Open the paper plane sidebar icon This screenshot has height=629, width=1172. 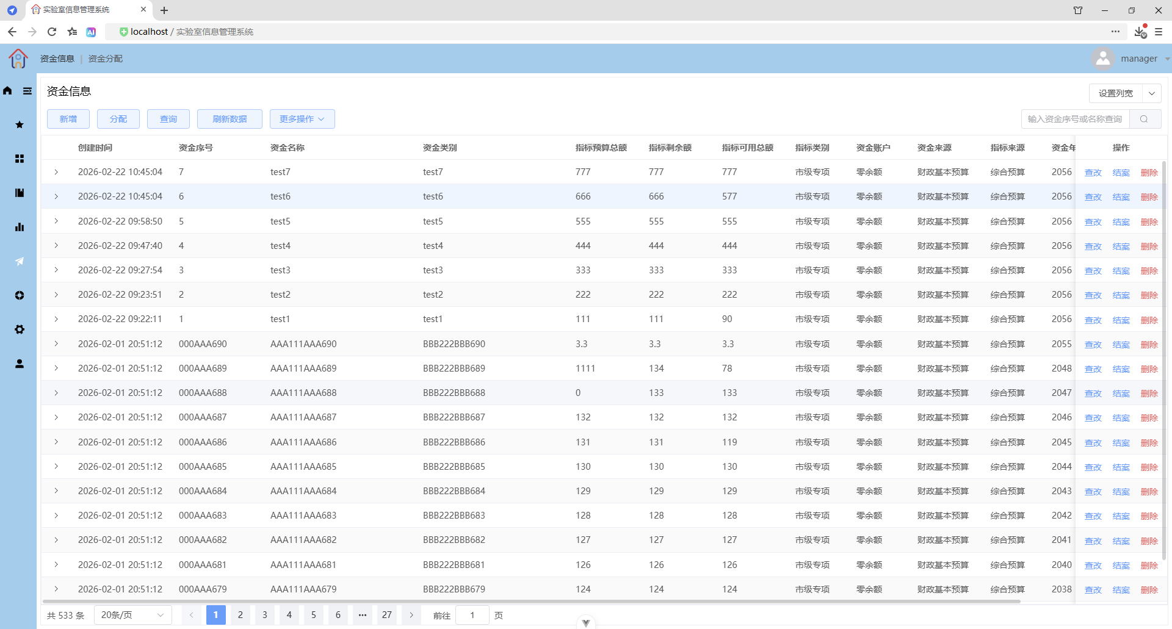(20, 261)
